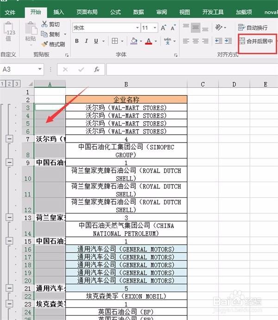Open the File (文件) tab
Screen dimensions: 278x320
(x=10, y=13)
